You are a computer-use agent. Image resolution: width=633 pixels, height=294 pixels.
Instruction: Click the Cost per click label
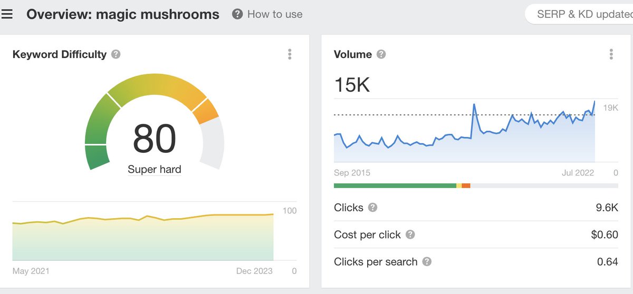pos(368,235)
